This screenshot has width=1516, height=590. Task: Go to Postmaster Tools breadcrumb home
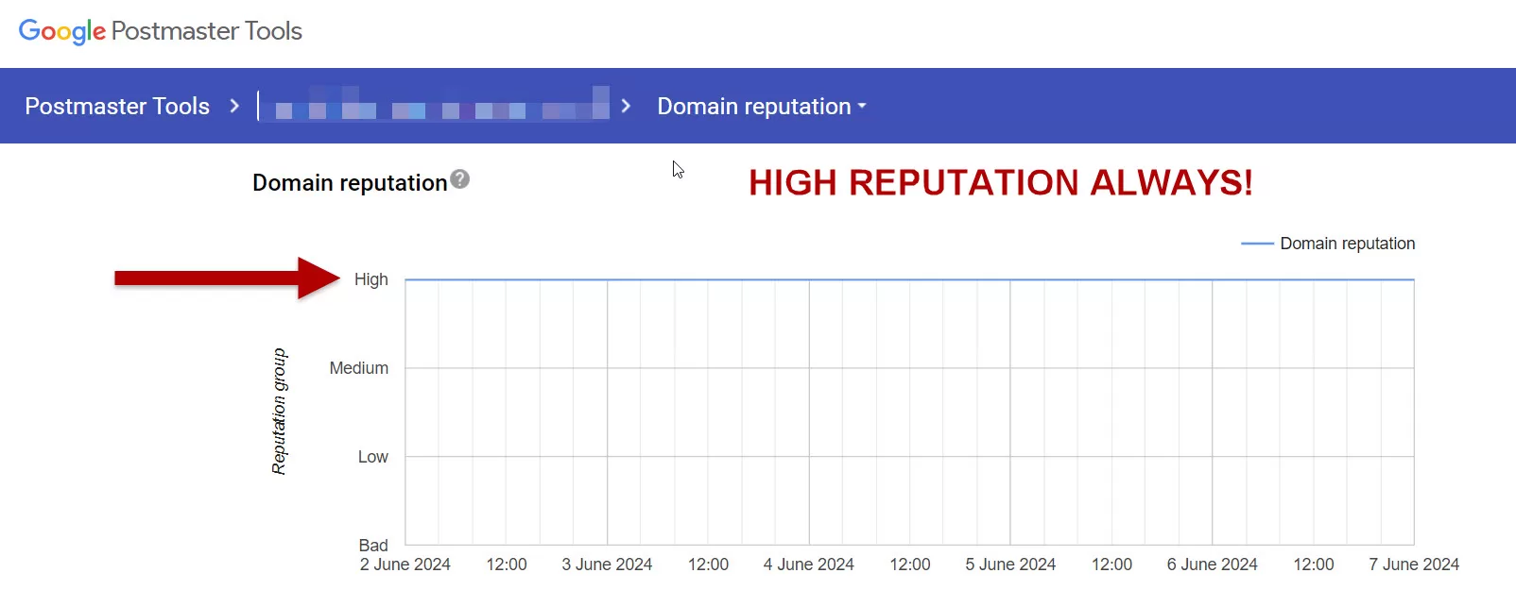117,106
